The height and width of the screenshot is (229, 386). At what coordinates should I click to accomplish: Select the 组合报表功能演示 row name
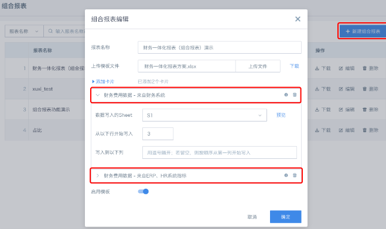pos(51,109)
